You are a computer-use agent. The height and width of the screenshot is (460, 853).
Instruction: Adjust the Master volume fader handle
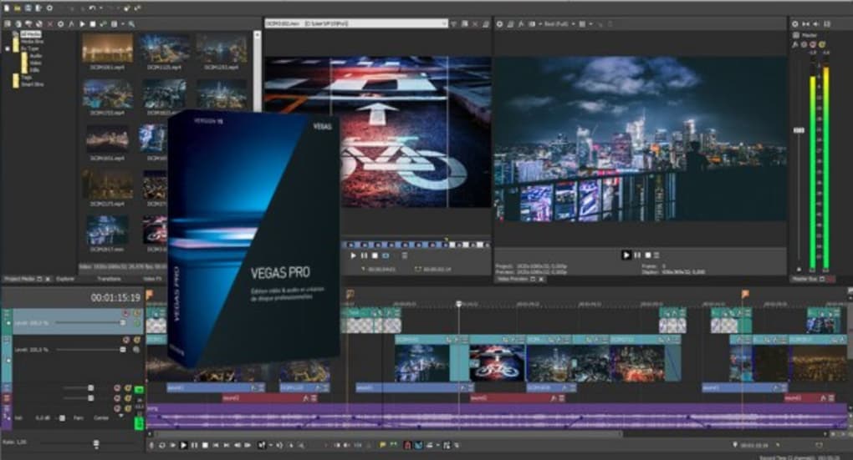(799, 130)
